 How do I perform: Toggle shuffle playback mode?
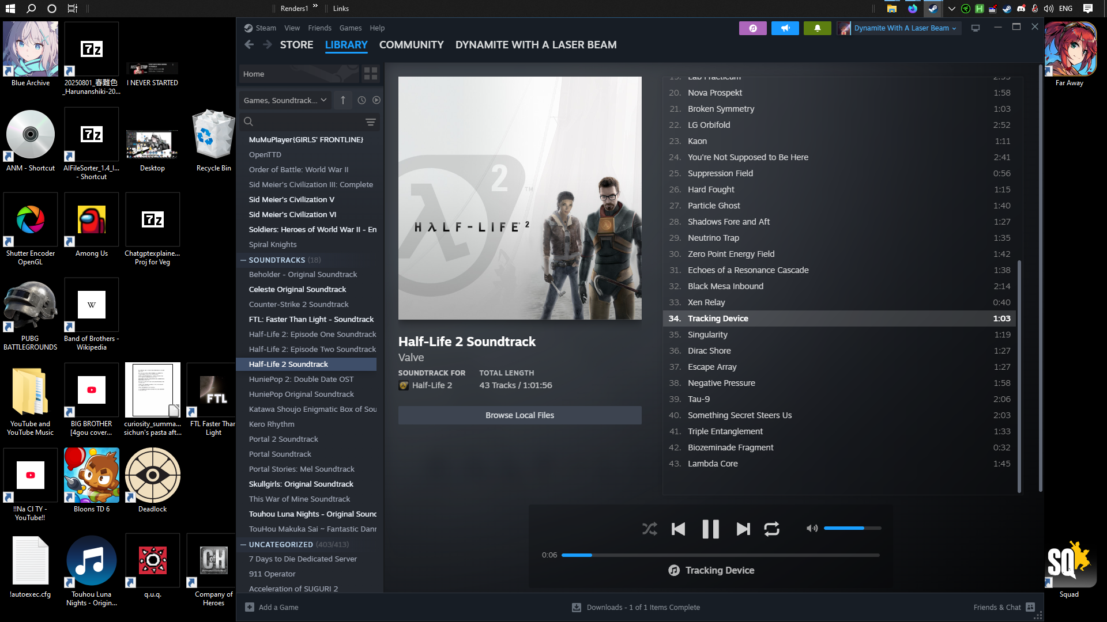pyautogui.click(x=649, y=529)
